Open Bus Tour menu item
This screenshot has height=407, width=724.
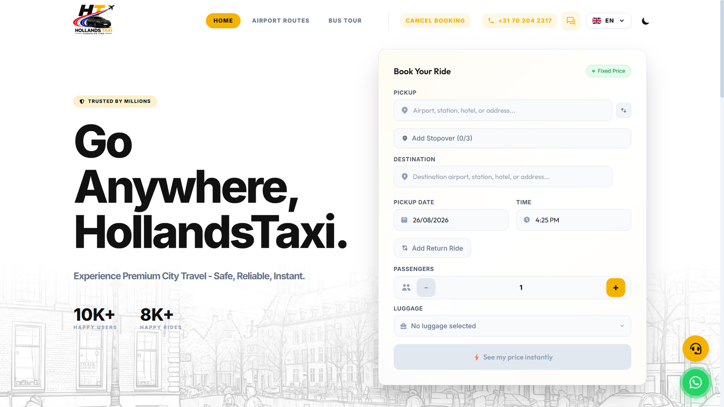[345, 21]
